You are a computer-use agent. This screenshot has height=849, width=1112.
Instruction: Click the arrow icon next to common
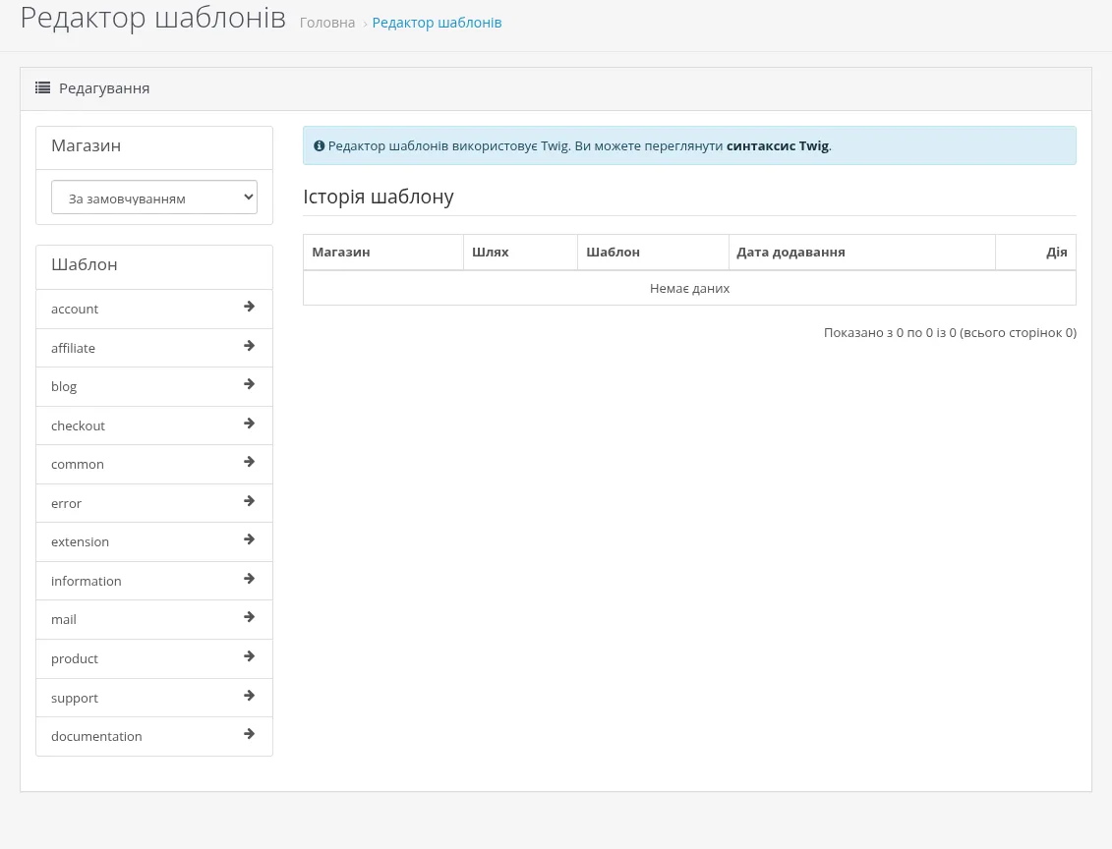tap(249, 462)
